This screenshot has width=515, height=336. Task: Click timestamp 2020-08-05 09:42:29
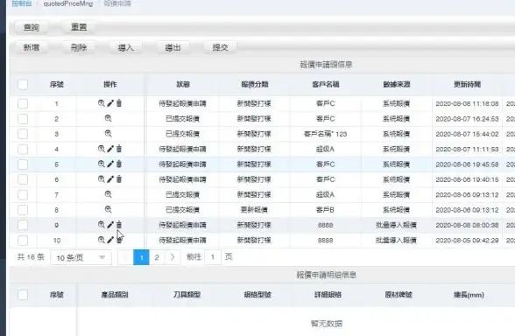(x=467, y=240)
